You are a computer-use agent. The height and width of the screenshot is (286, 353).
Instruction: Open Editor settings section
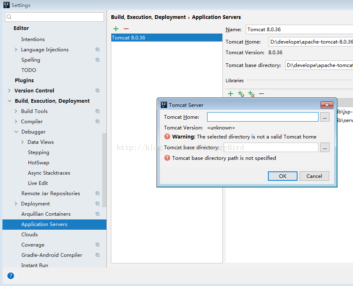(21, 28)
